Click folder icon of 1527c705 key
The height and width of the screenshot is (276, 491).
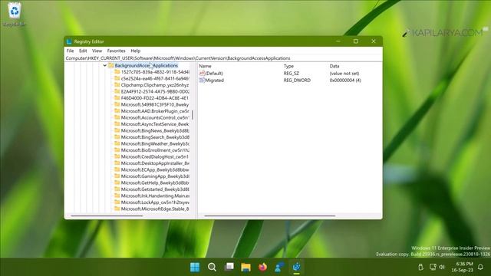[x=117, y=72]
